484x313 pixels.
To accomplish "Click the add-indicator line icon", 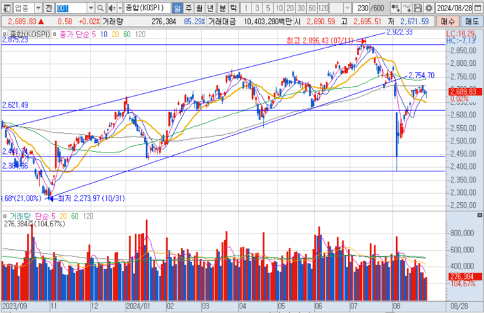I will (407, 8).
